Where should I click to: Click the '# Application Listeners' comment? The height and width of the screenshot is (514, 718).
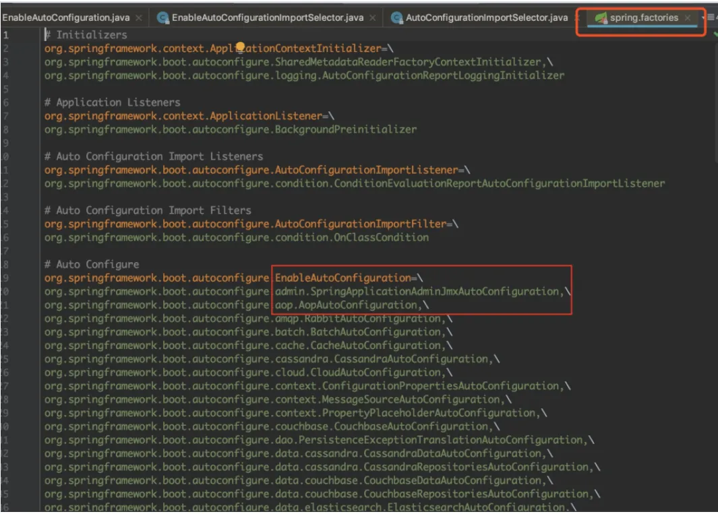pyautogui.click(x=112, y=102)
